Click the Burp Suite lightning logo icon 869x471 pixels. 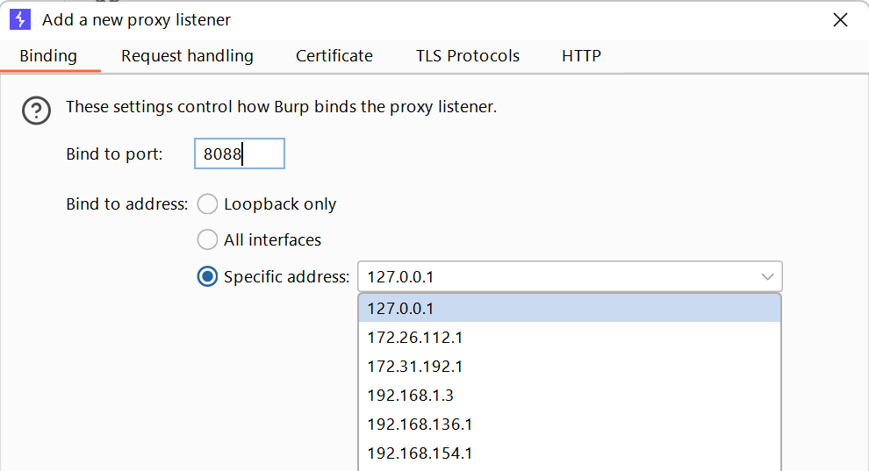coord(19,19)
